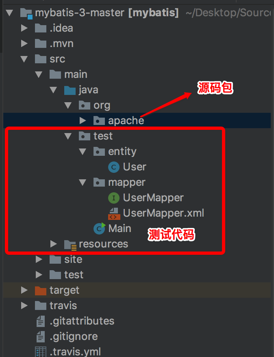
Task: Collapse the src folder
Action: (x=24, y=59)
